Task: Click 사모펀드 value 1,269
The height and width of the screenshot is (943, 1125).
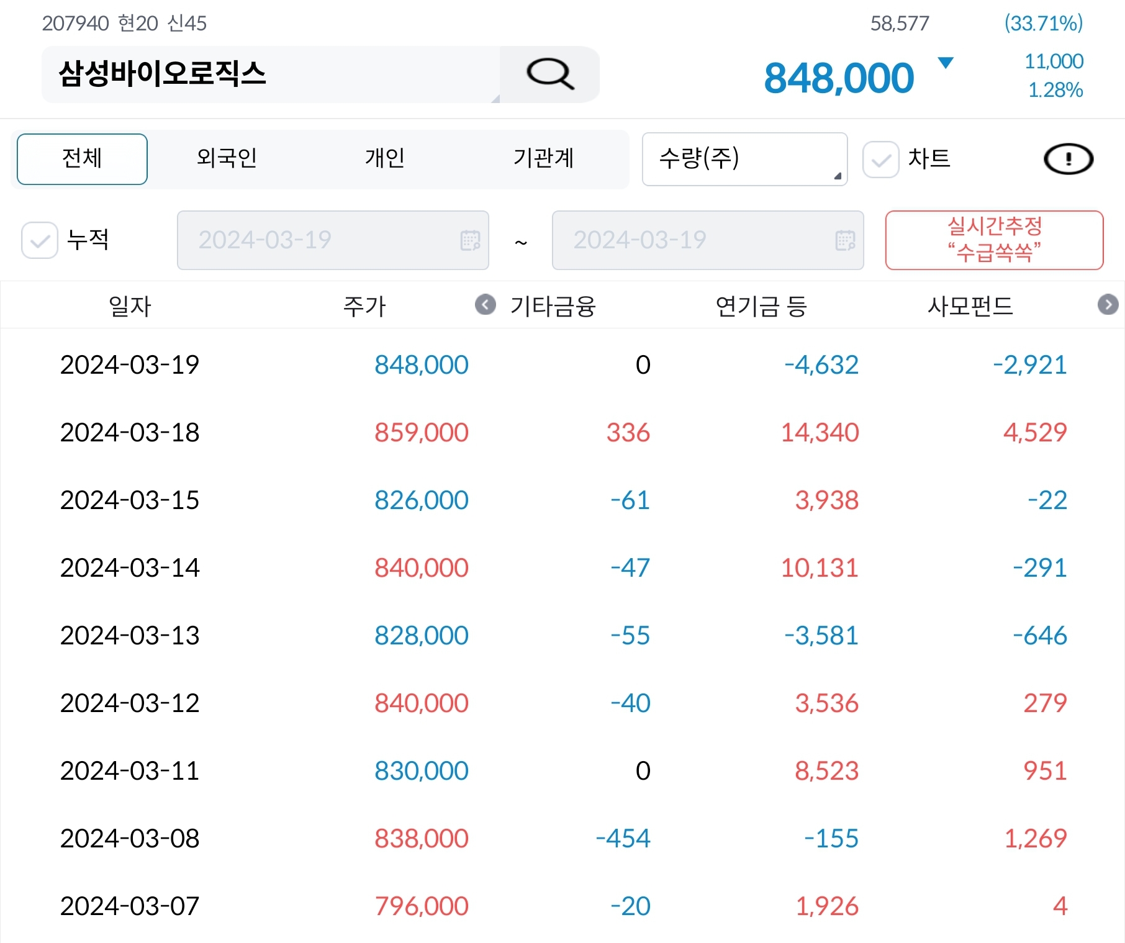Action: tap(1036, 838)
